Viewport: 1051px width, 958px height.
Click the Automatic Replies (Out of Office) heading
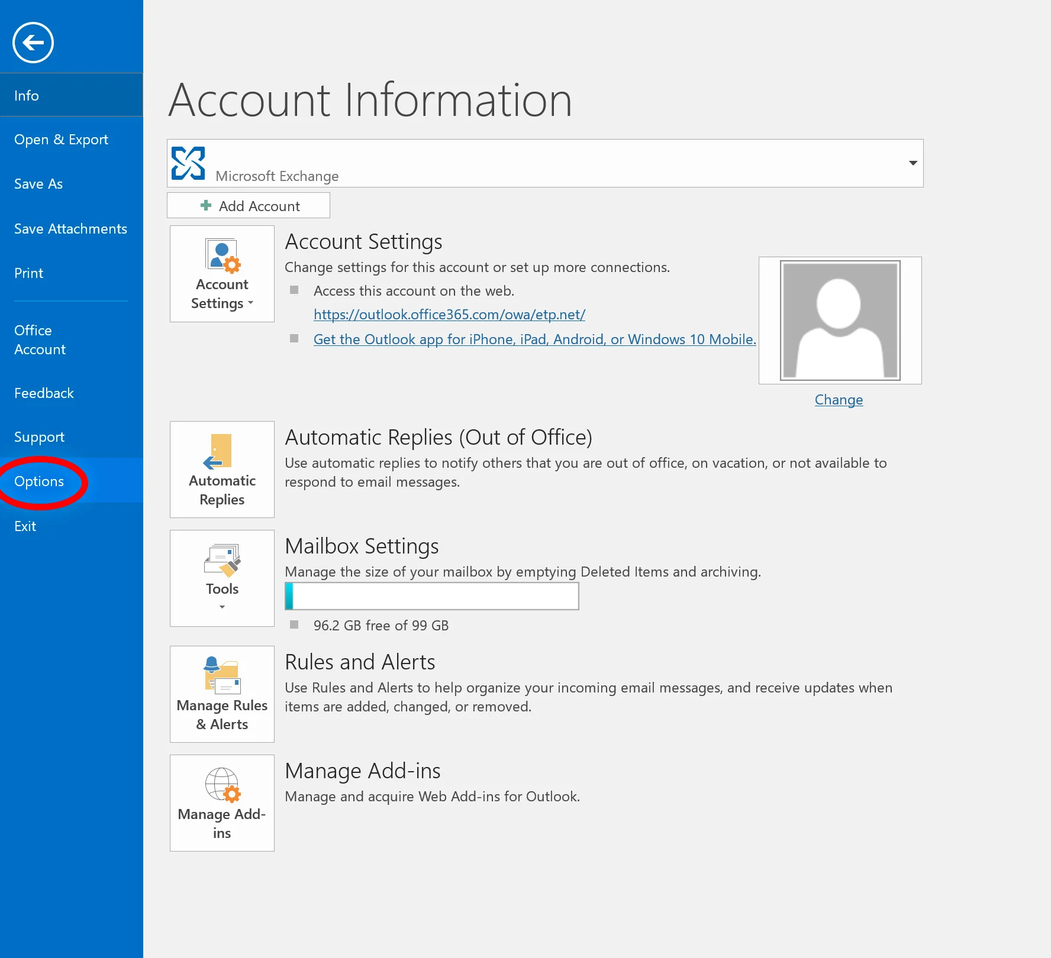point(439,438)
